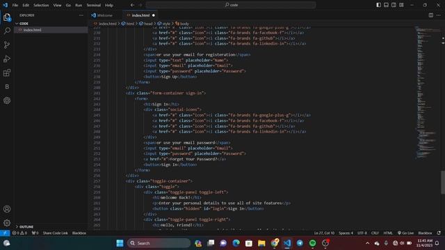Viewport: 445px width, 250px height.
Task: Toggle the secondary side bar visibility
Action: point(394,5)
